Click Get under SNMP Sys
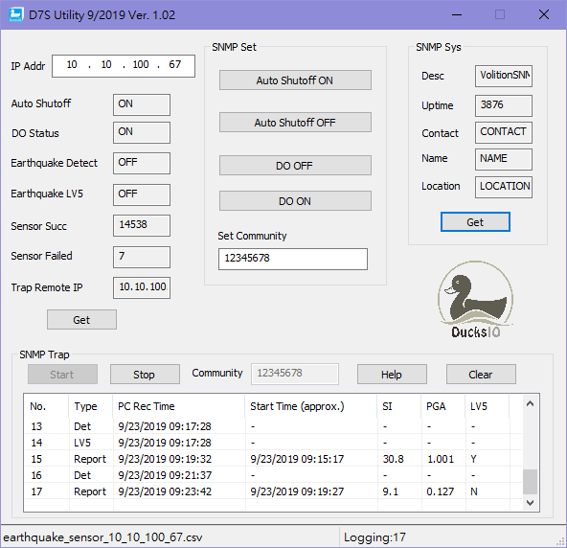The width and height of the screenshot is (567, 548). pos(475,221)
